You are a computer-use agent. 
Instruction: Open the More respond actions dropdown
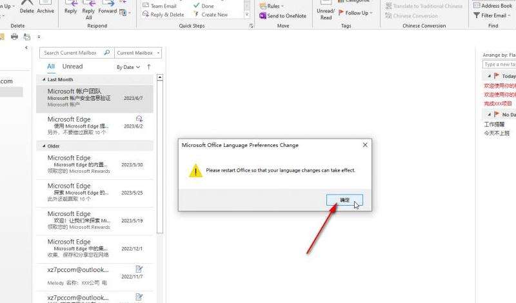pyautogui.click(x=124, y=12)
